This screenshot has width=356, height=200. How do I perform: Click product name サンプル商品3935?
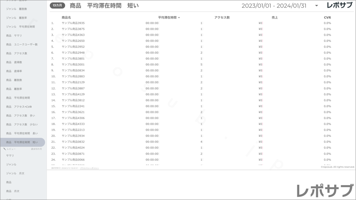coord(73,23)
